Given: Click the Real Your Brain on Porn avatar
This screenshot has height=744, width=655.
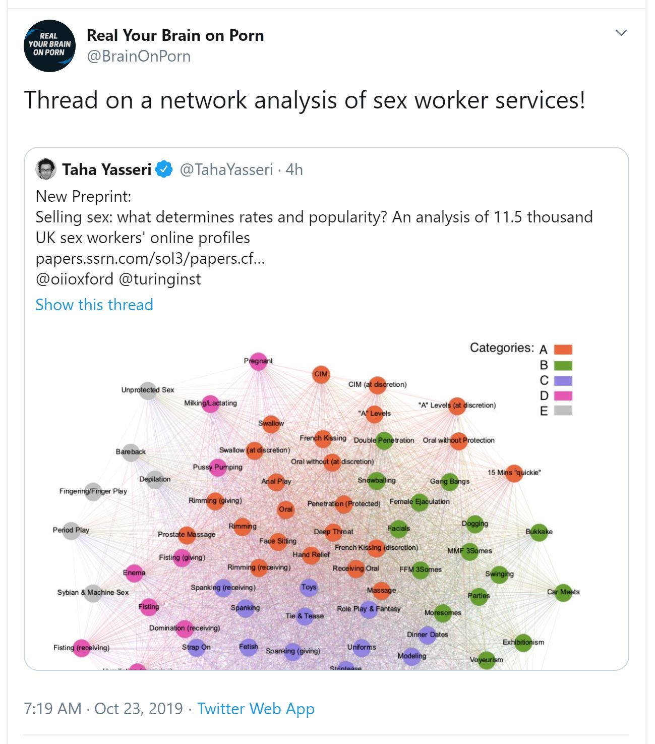Looking at the screenshot, I should (49, 46).
